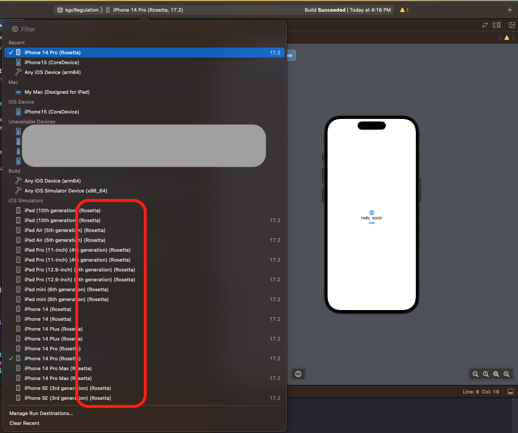Select unchecked iPhone 14 Pro (Rosetta) under iOS Simulators
Screen dimensions: 518x433
point(144,349)
